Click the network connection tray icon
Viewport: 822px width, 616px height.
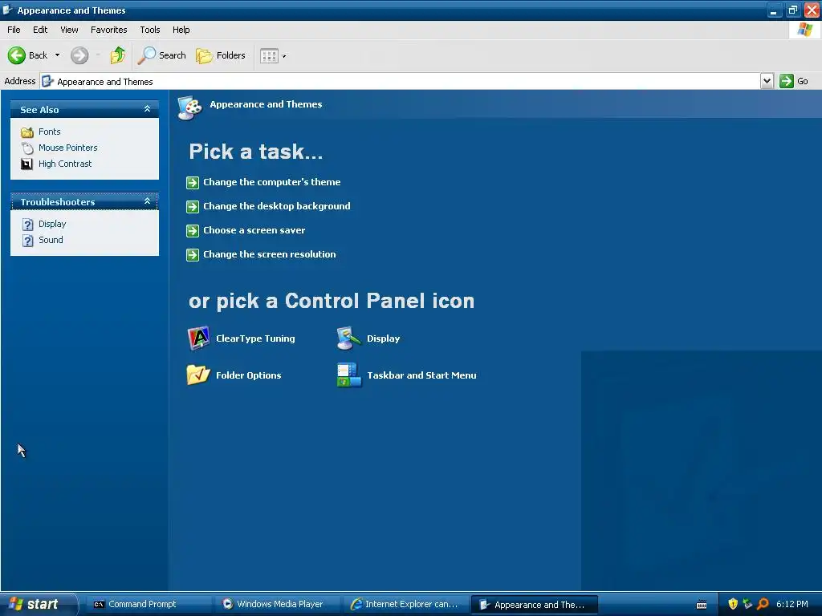[x=747, y=604]
